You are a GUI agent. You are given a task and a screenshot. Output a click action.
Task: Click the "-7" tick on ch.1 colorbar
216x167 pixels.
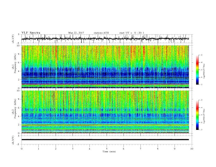coord(201,85)
